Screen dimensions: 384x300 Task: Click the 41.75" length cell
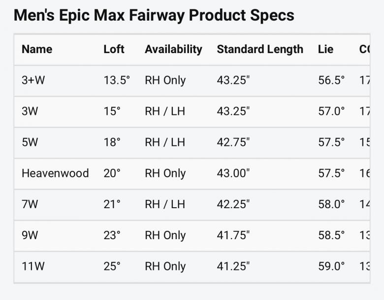[233, 235]
